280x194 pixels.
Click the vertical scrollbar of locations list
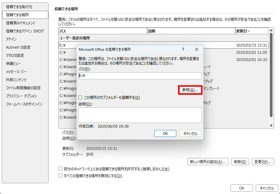[271, 75]
